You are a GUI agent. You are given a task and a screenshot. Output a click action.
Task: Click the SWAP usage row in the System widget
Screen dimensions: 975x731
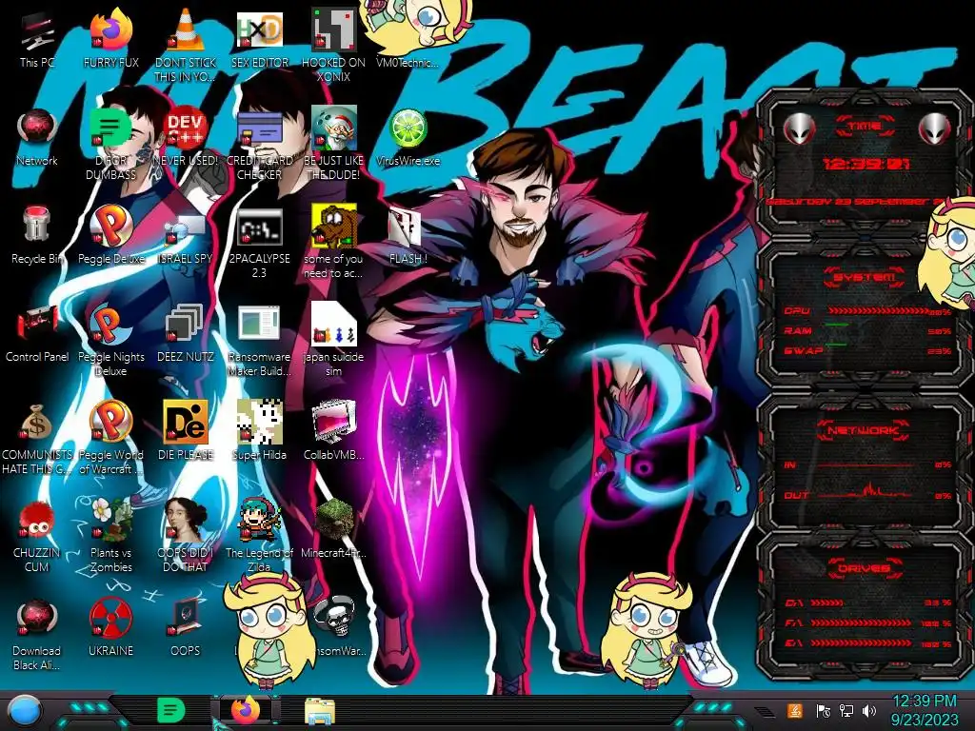pyautogui.click(x=868, y=350)
